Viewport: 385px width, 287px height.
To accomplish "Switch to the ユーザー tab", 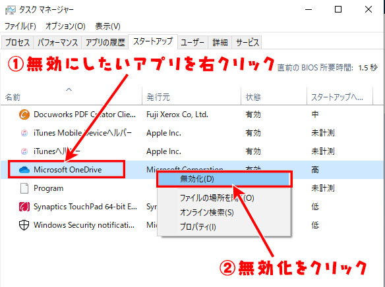I will [192, 42].
